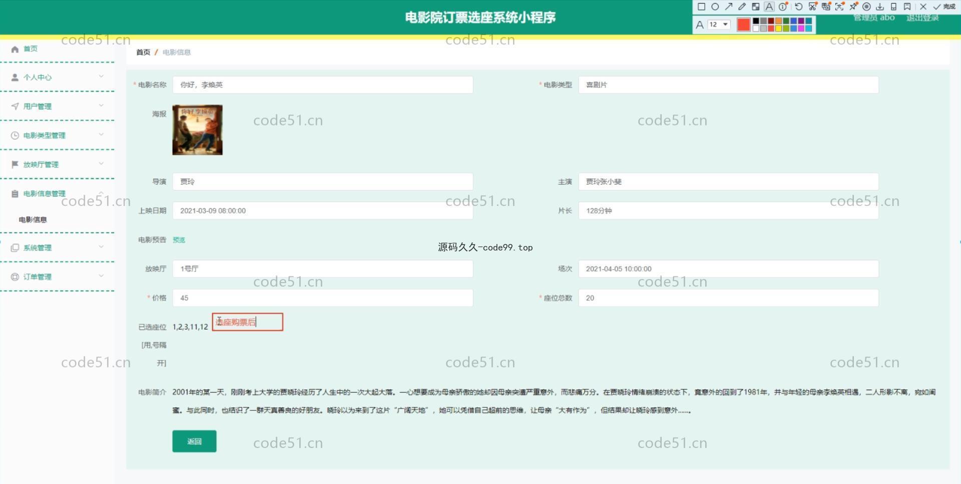Click the flag icon beside 放映厅管理
The image size is (961, 484).
(15, 164)
